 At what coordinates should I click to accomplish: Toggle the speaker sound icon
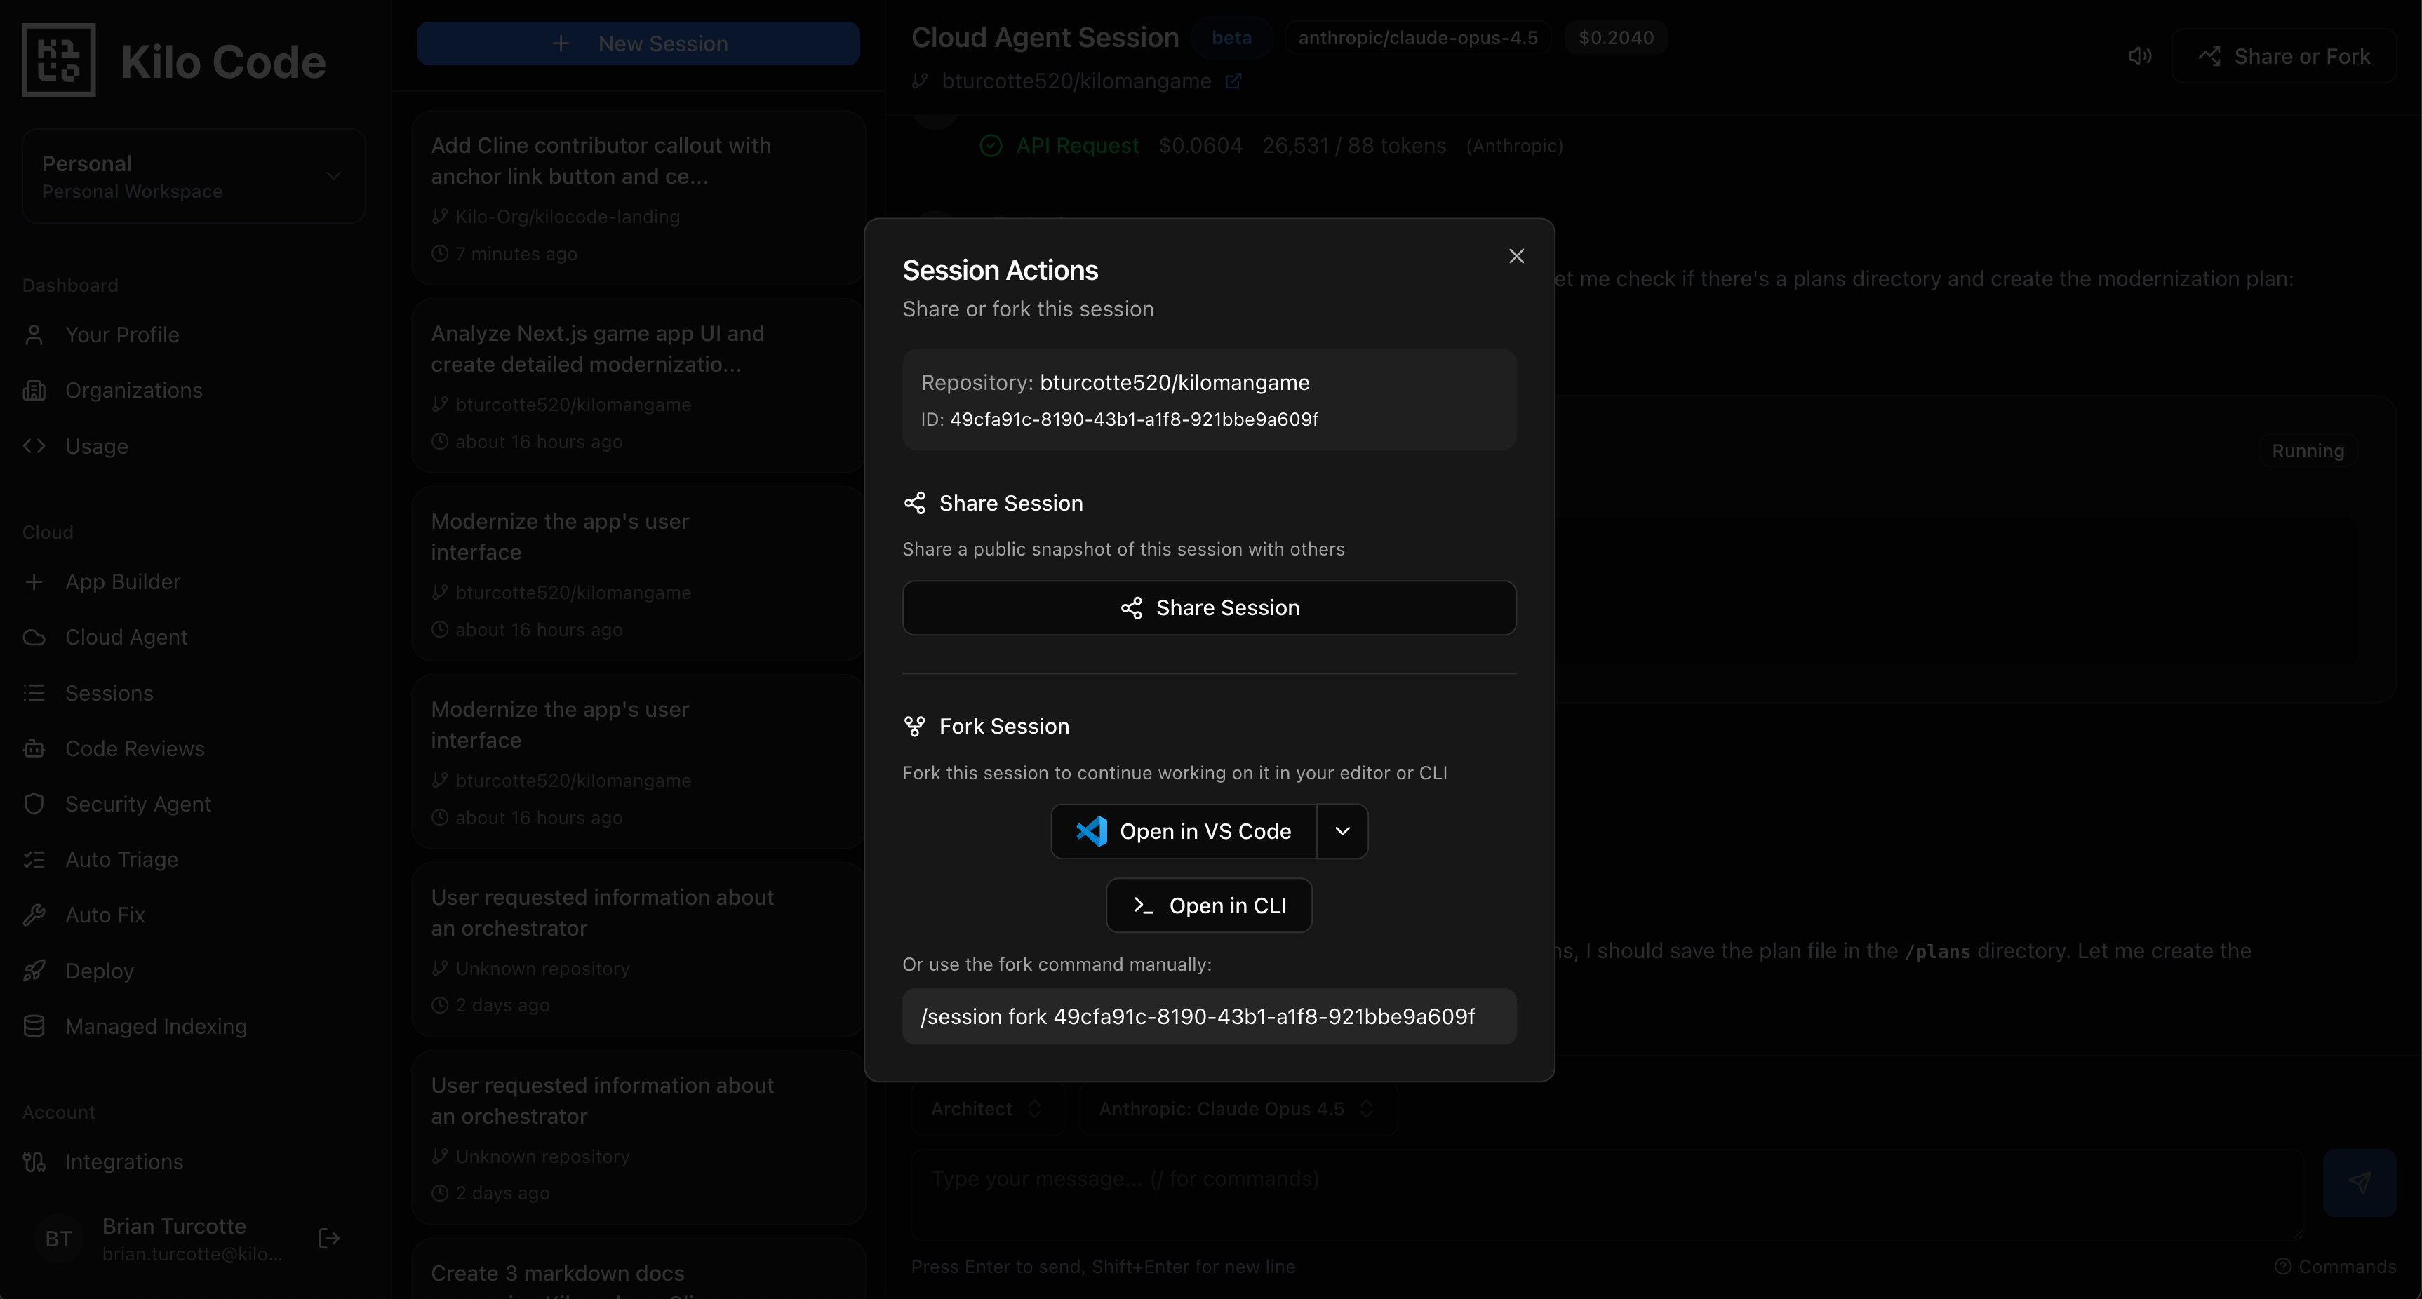coord(2139,56)
